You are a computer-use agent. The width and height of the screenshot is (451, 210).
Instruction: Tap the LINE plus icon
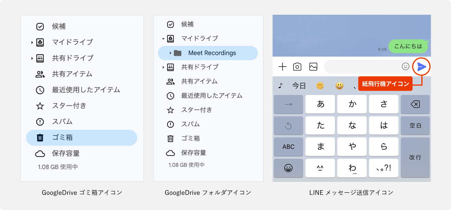tap(283, 67)
